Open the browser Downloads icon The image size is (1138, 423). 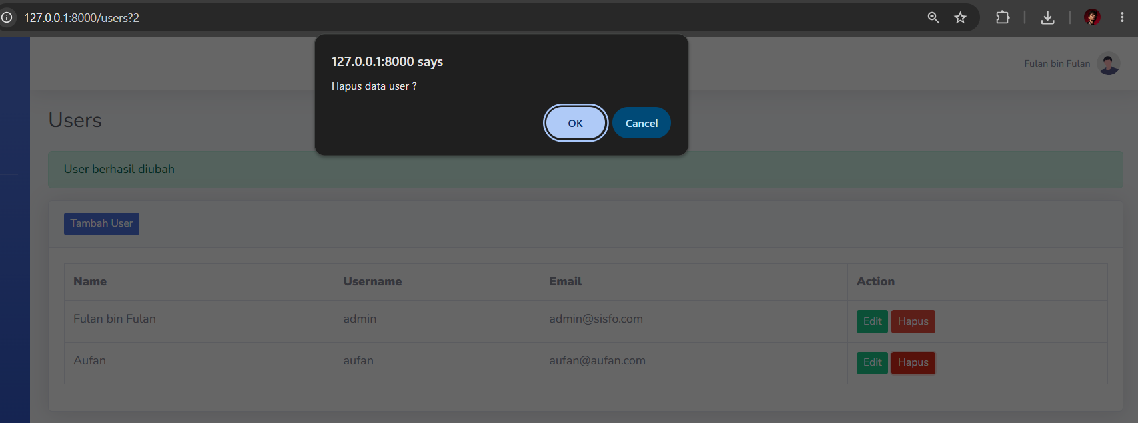pos(1047,17)
